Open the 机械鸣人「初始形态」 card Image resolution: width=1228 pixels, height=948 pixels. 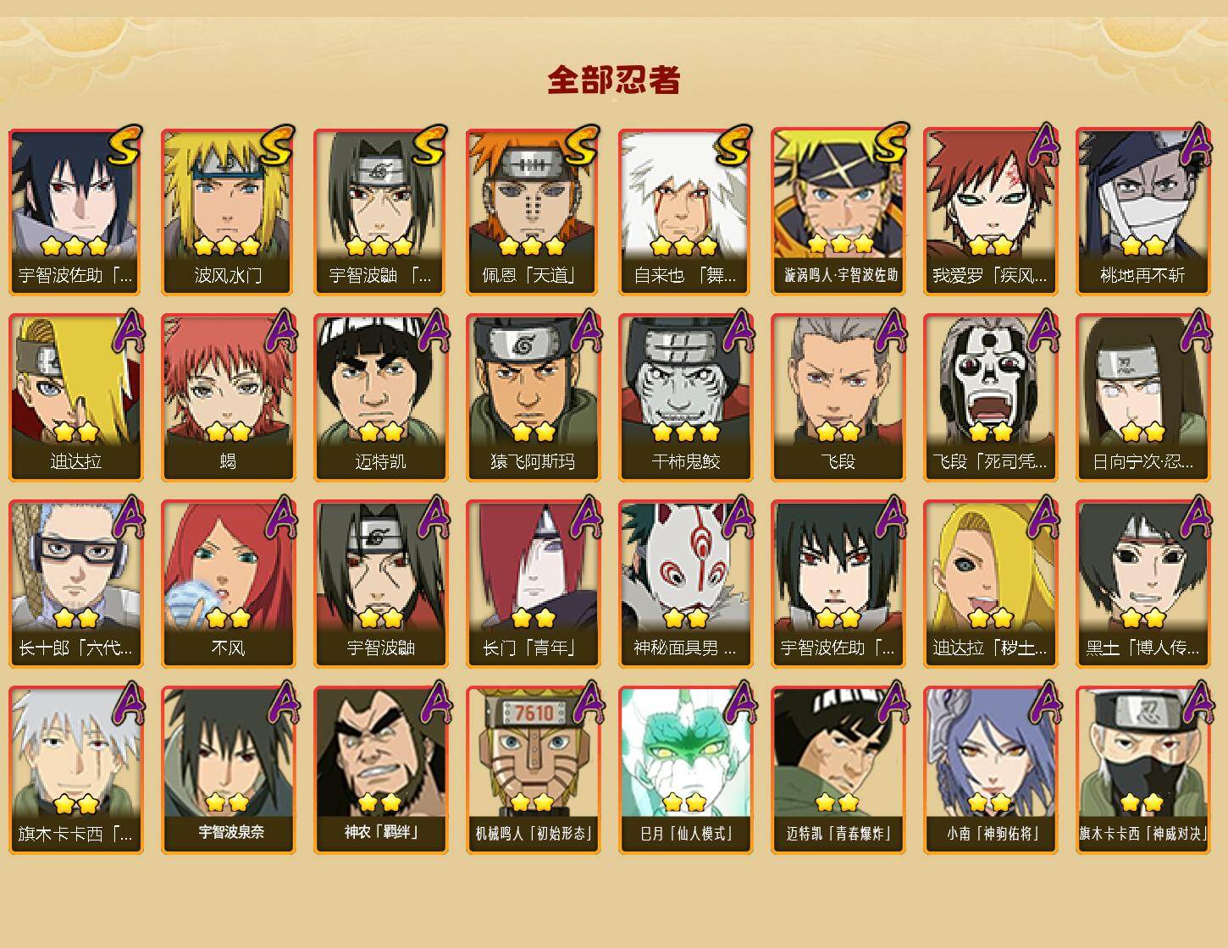coord(533,769)
